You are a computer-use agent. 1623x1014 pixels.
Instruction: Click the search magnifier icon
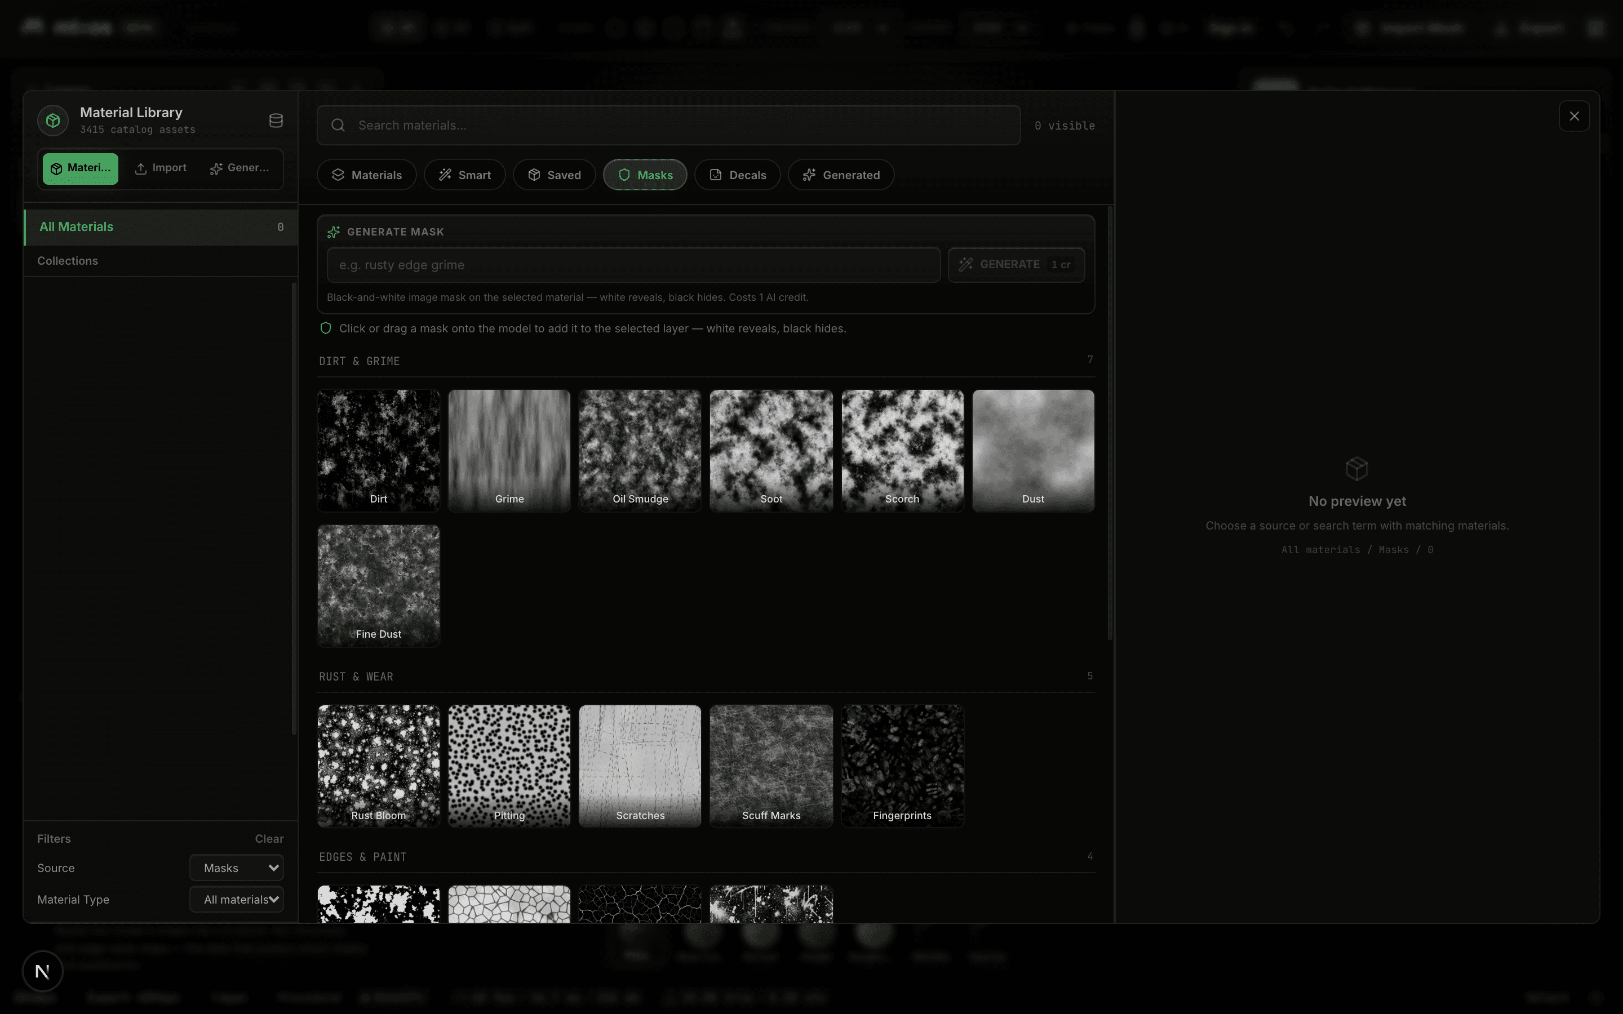[338, 126]
